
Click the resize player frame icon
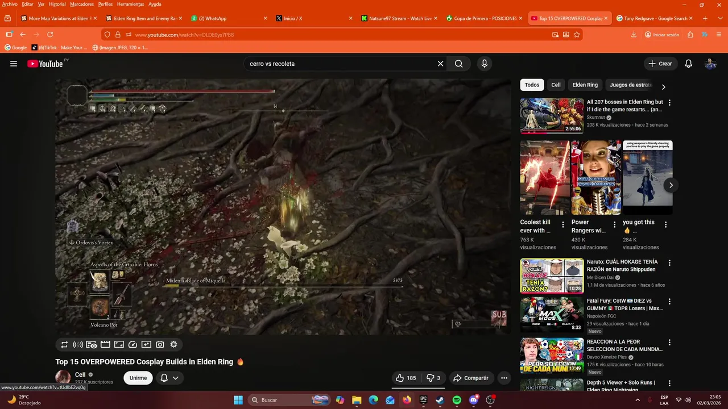point(119,344)
